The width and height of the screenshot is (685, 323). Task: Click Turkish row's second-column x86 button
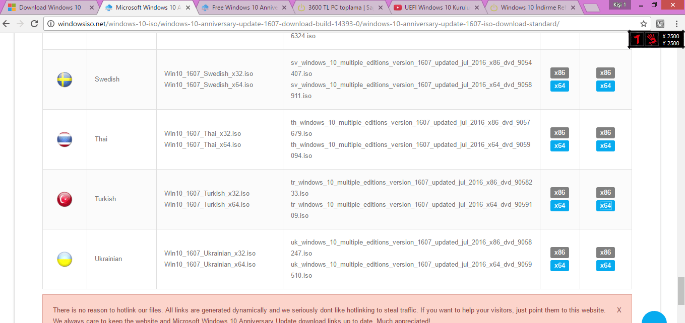click(605, 193)
